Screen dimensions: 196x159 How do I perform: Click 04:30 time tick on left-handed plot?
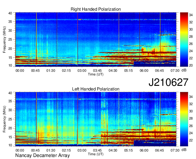(113, 150)
